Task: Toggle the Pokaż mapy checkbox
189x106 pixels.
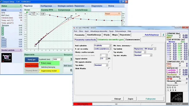Action: pyautogui.click(x=40, y=63)
